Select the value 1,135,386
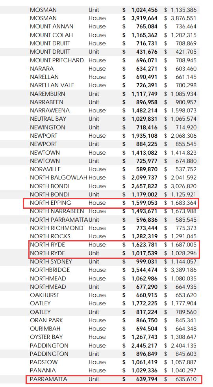213x387 pixels. 184,10
